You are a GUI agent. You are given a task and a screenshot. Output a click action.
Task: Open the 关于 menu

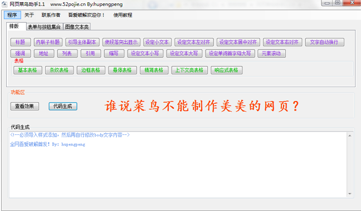coord(29,15)
